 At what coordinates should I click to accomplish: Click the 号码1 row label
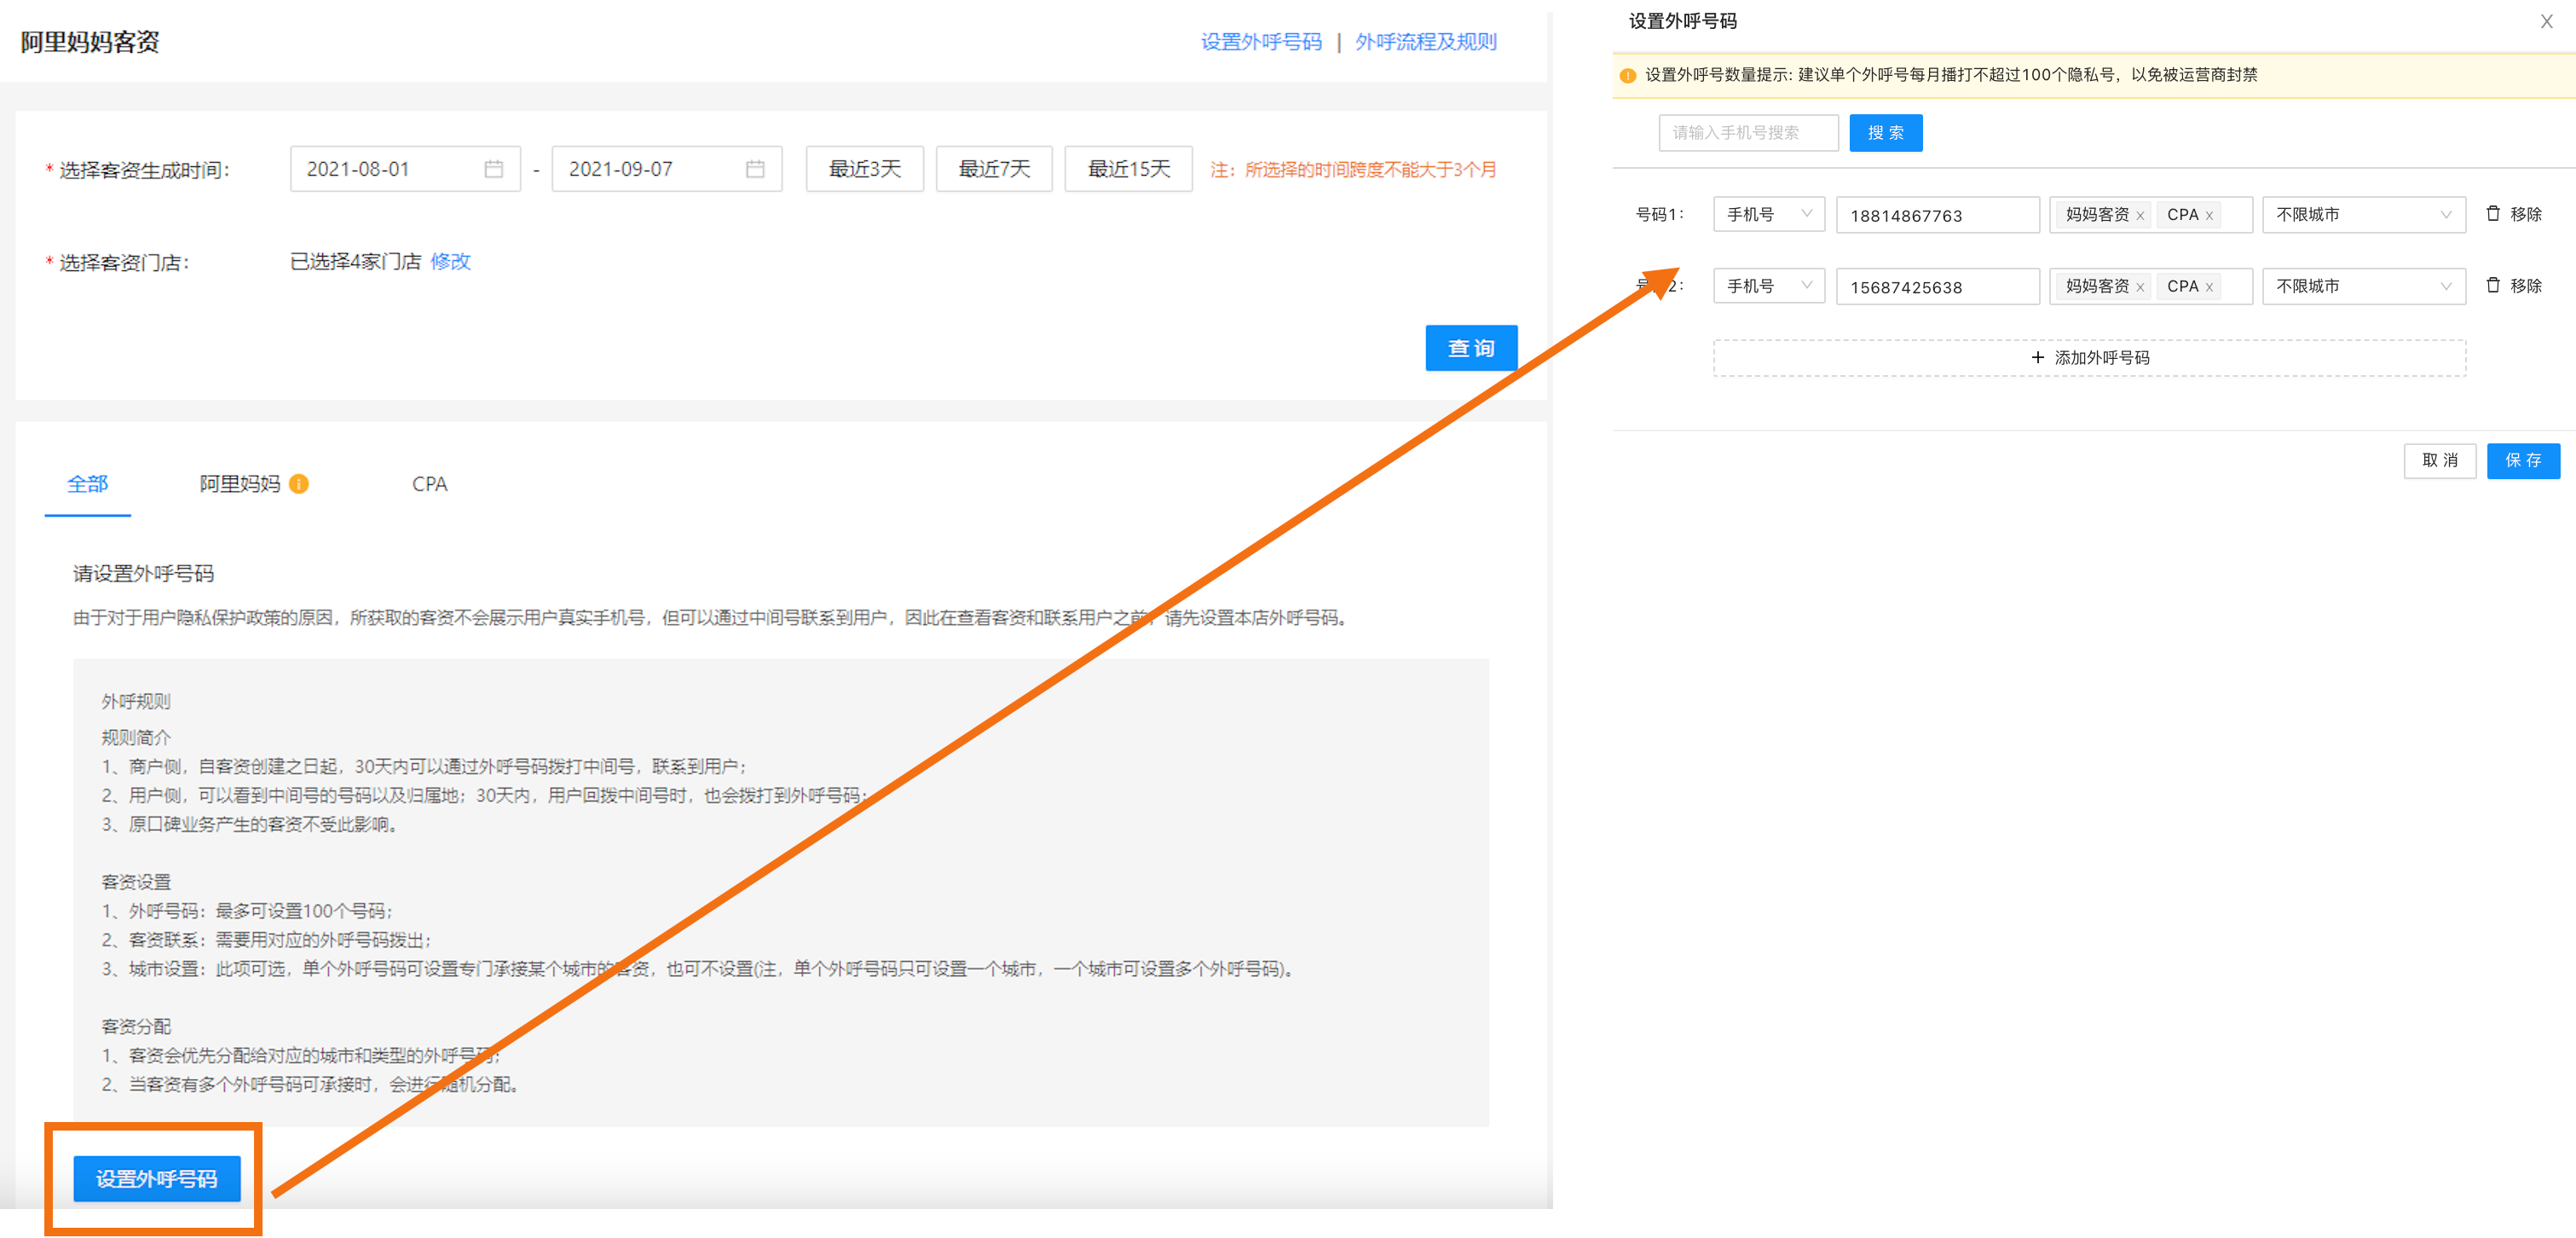[x=1660, y=214]
